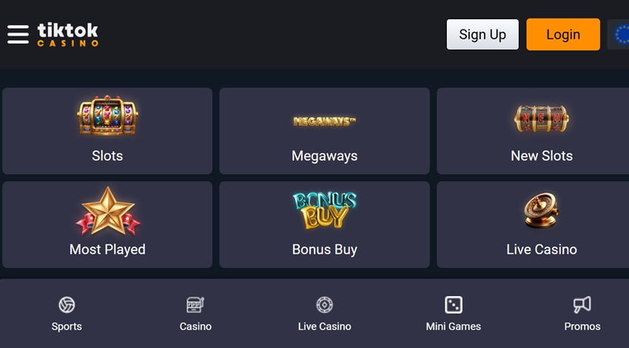Open Live Casino in bottom navigation
Screen dimensions: 629x348
tap(325, 314)
